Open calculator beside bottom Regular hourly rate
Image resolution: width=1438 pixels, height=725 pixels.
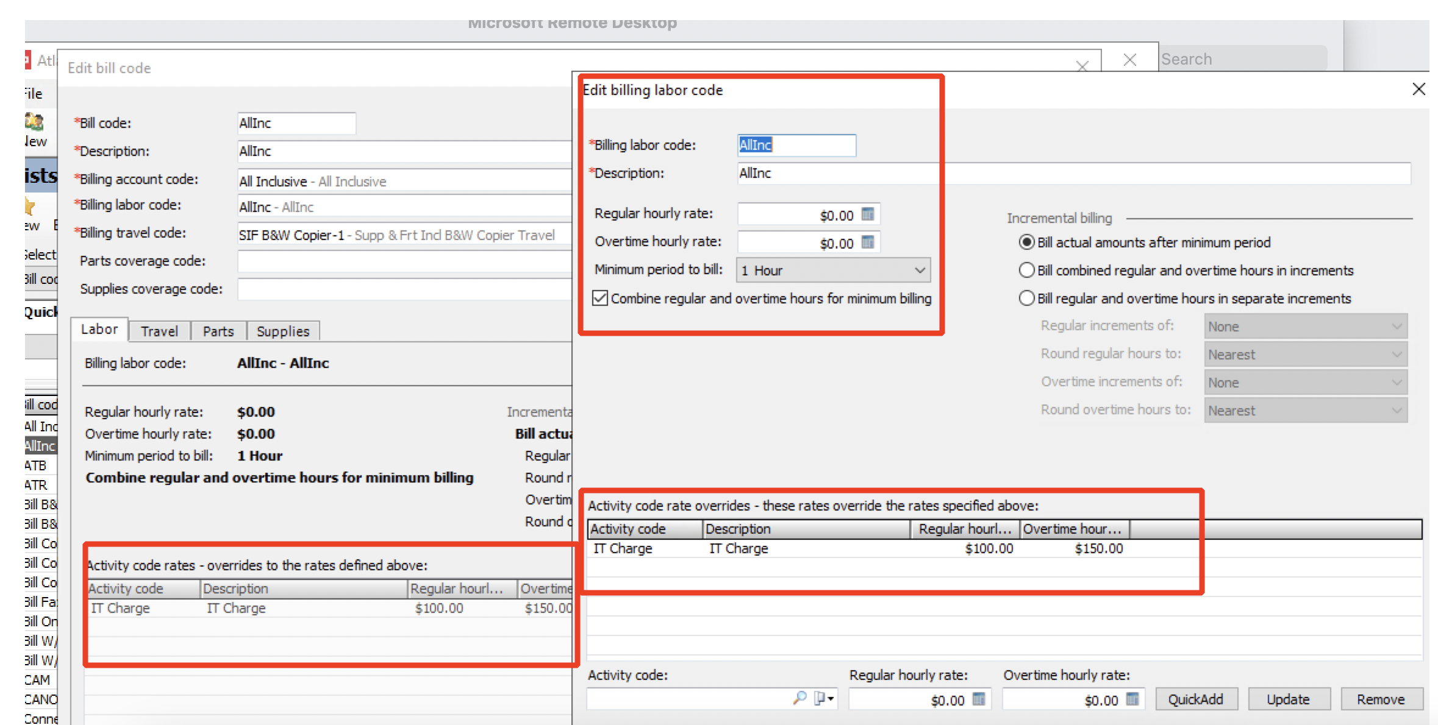click(979, 699)
